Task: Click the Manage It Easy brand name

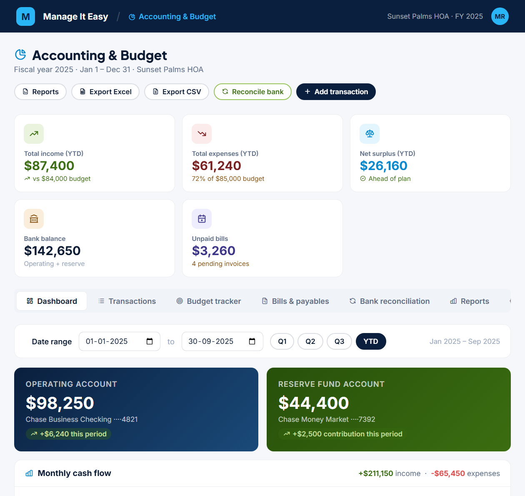Action: (75, 17)
